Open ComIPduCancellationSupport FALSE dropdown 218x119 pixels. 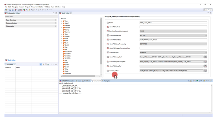173,31
